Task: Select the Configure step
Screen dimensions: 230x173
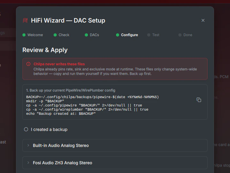Action: (x=127, y=35)
